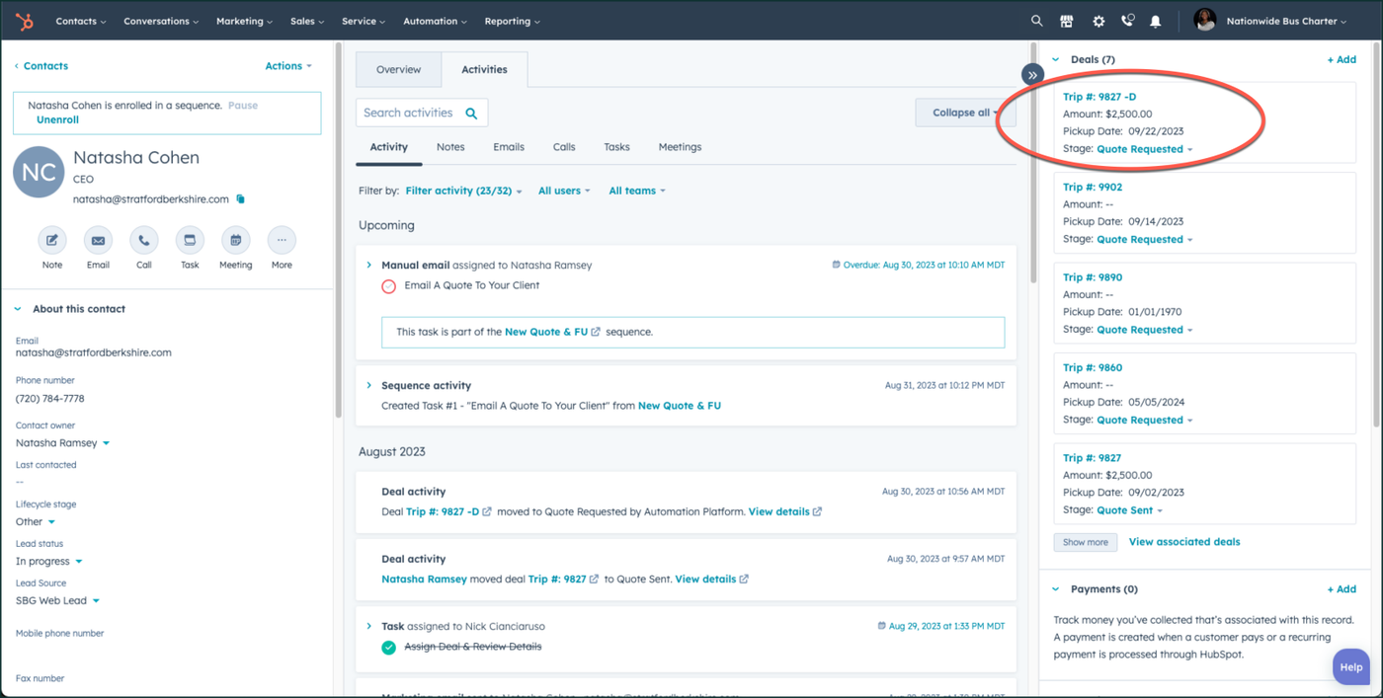Copy the email address under Natasha Cohen
The image size is (1383, 698).
point(240,199)
